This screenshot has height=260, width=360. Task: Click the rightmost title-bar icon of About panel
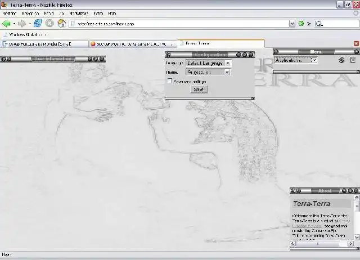point(356,191)
